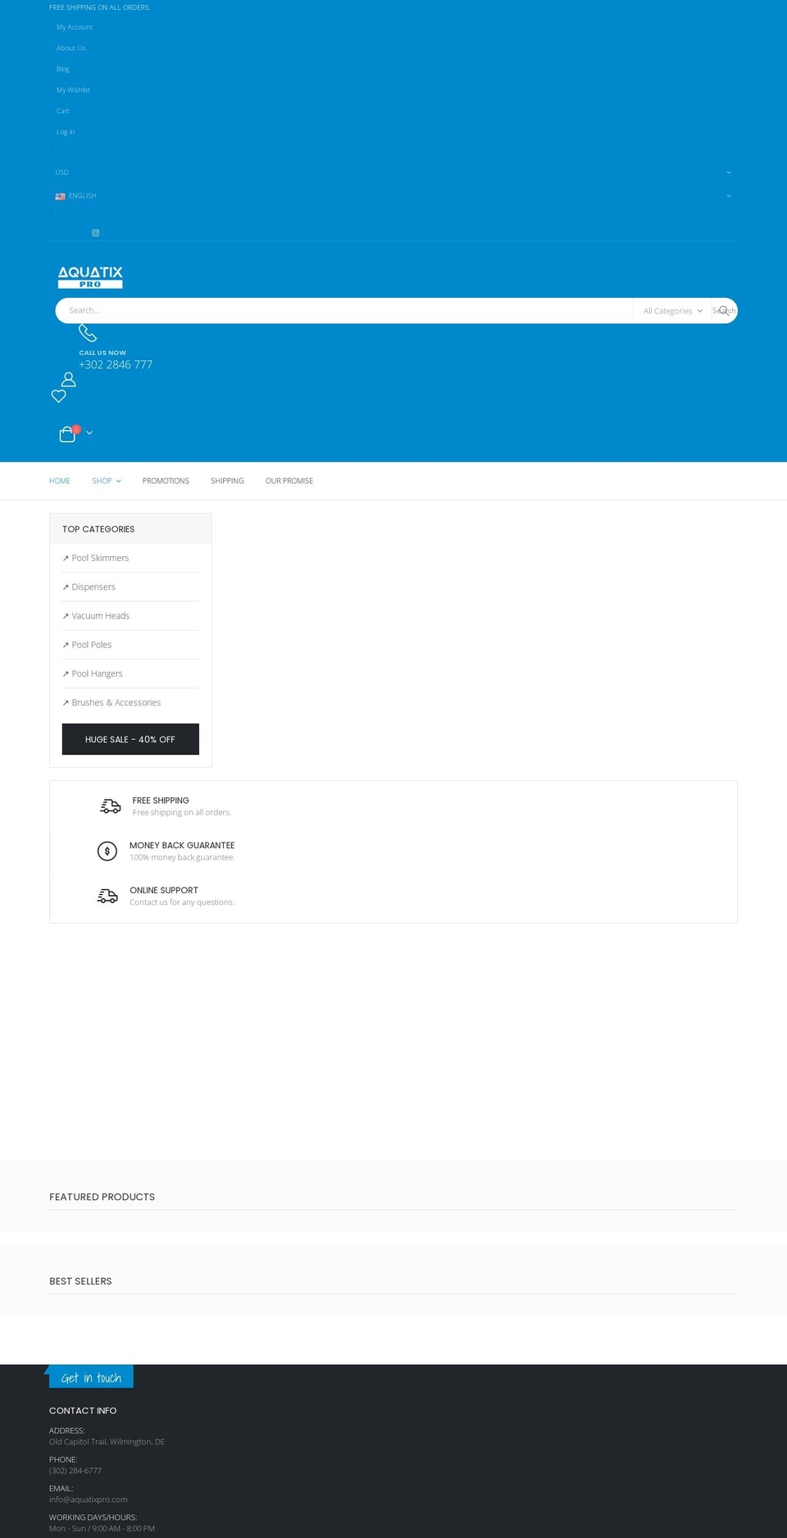Open the All Categories search dropdown

[x=672, y=311]
